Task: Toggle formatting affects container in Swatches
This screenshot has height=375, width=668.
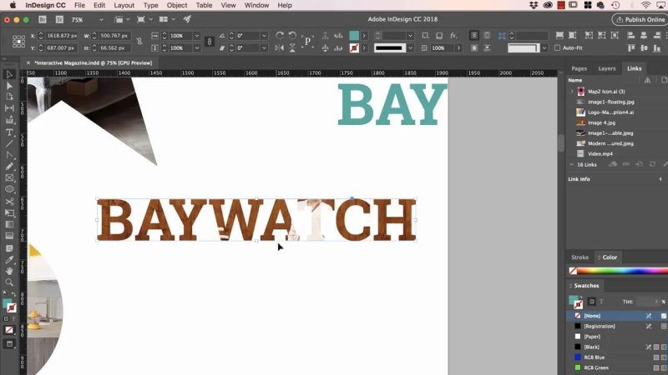Action: (x=592, y=302)
